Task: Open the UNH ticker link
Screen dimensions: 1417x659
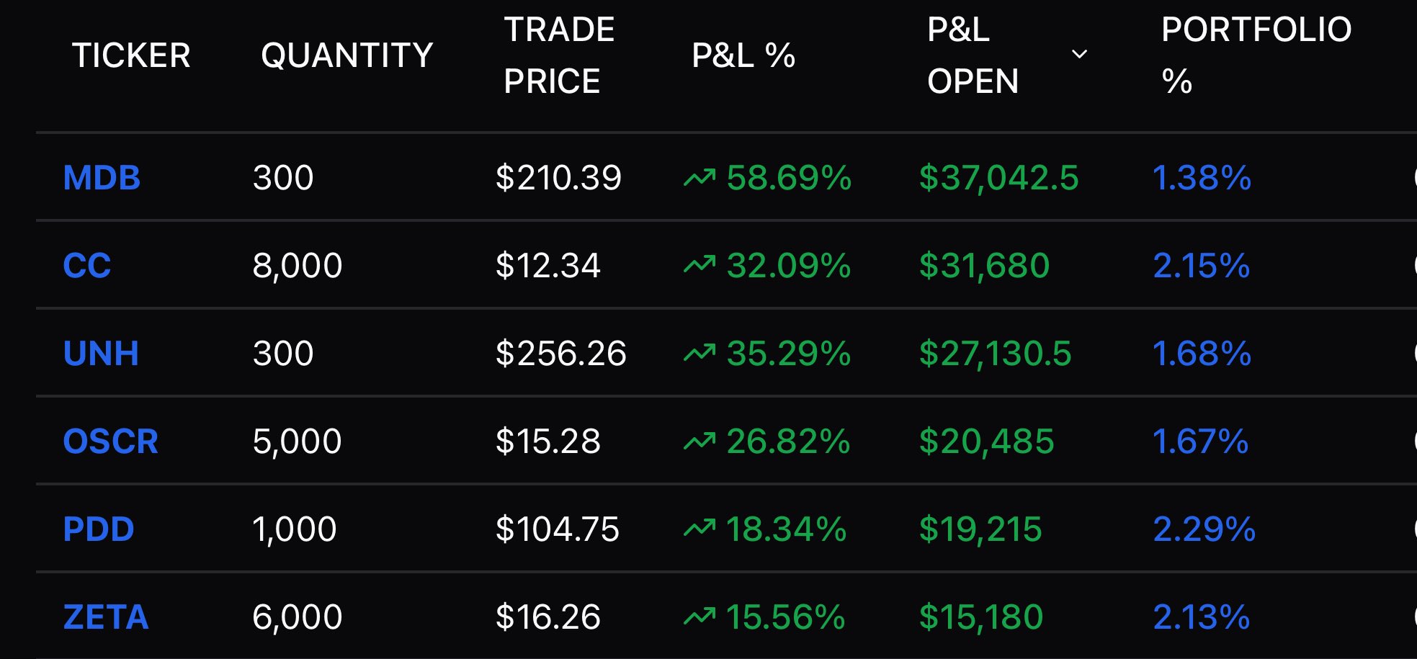Action: 101,354
